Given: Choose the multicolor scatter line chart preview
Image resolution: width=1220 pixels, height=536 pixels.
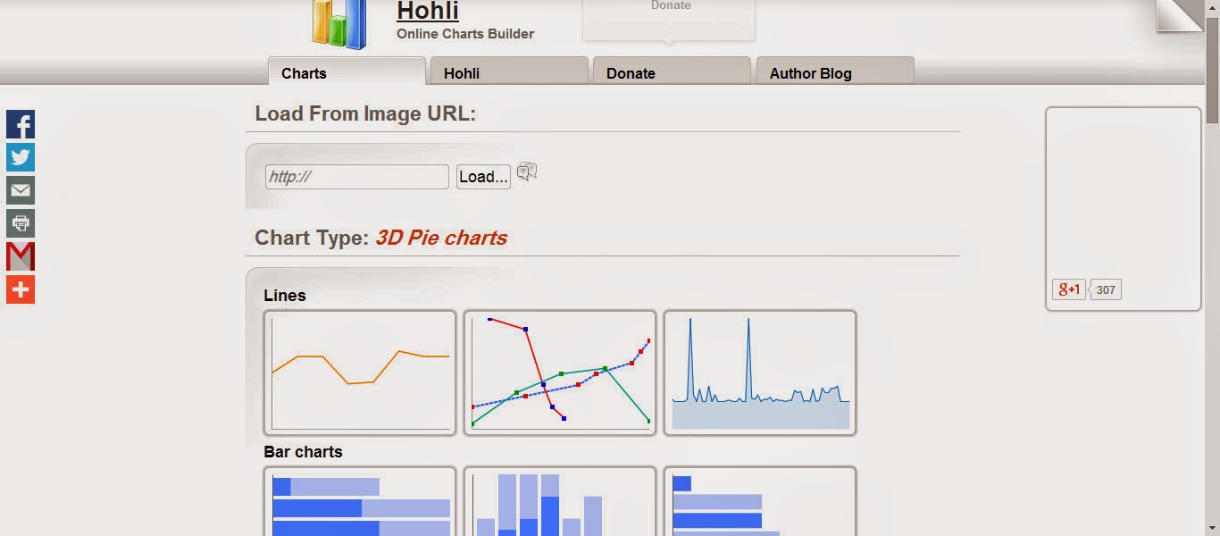Looking at the screenshot, I should (560, 372).
